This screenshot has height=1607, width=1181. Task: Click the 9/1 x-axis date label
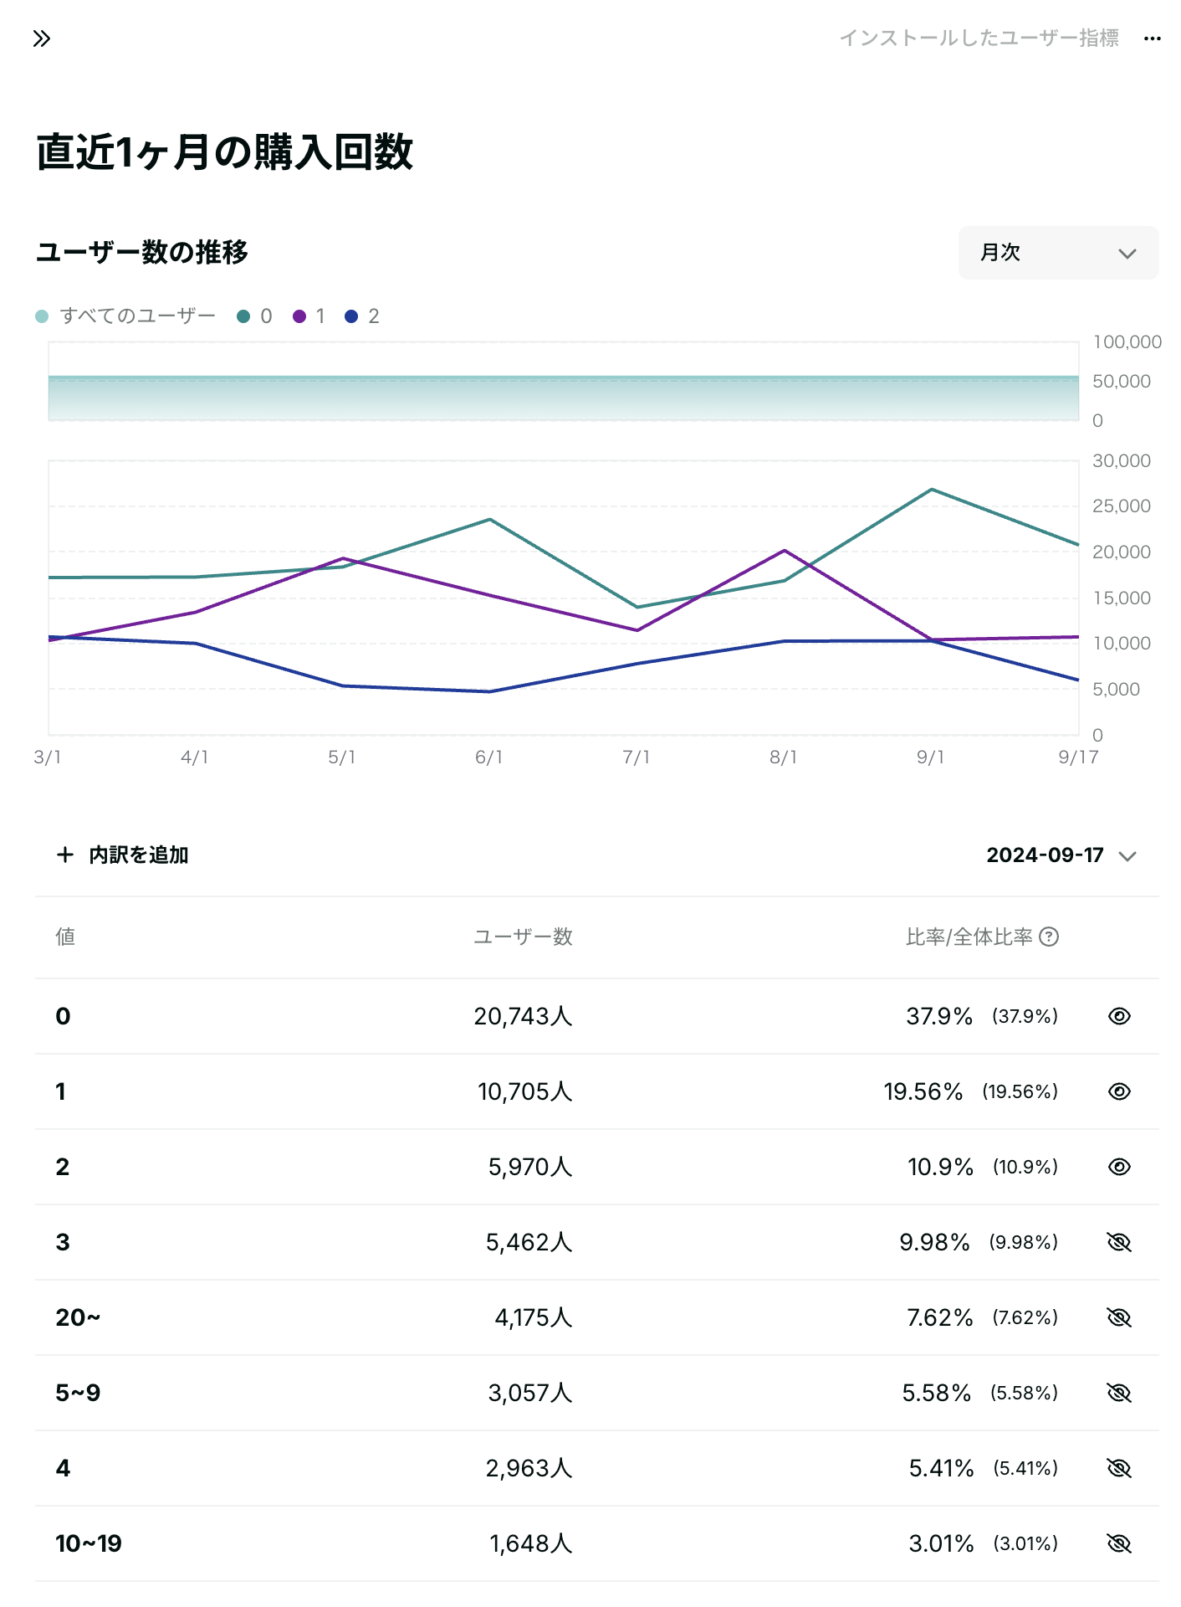(x=930, y=757)
